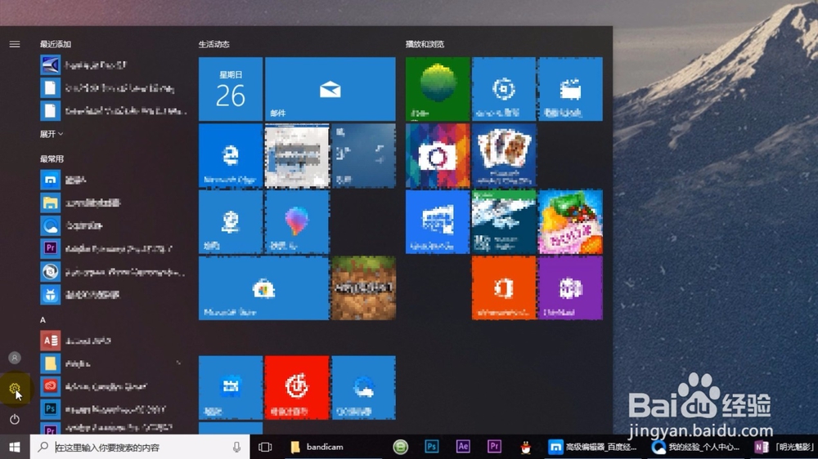Open Task View from taskbar

(x=265, y=447)
